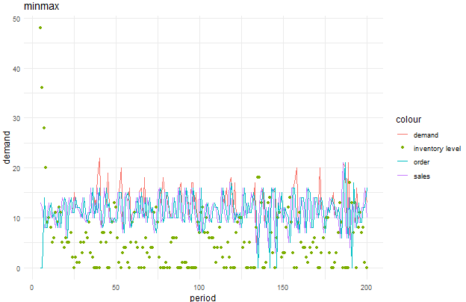The width and height of the screenshot is (466, 302).
Task: Click the topmost inventory point near 48
Action: tap(40, 28)
